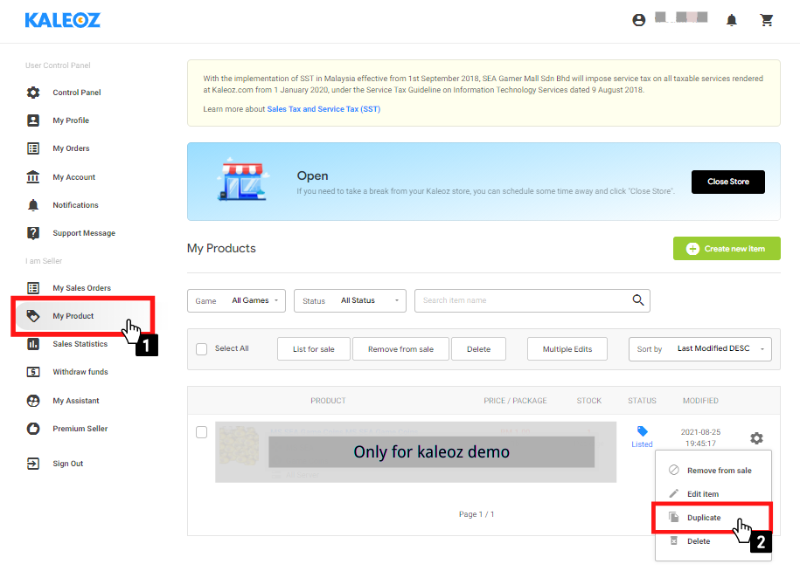Viewport: 800px width, 578px height.
Task: Click the My Account bank icon
Action: (x=33, y=177)
